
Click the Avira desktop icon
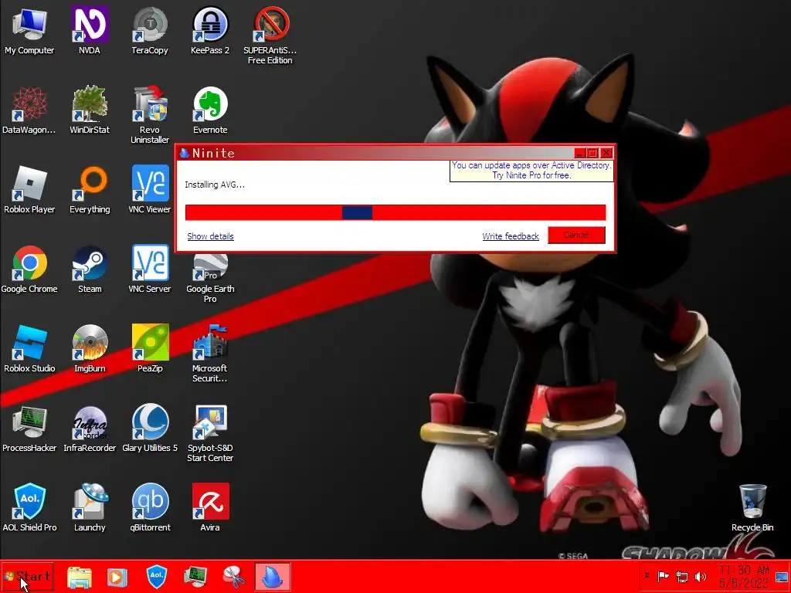(210, 508)
